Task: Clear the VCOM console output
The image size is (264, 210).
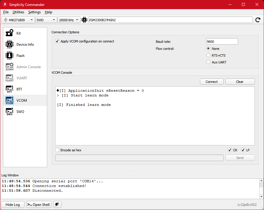Action: [x=240, y=81]
